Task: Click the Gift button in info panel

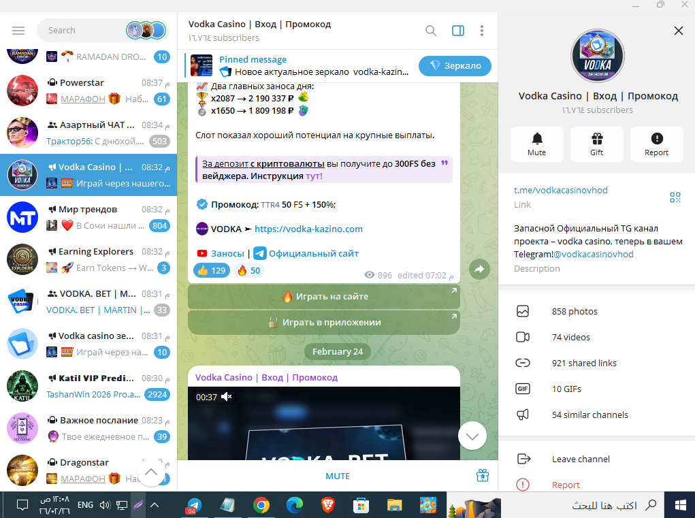Action: click(x=596, y=144)
